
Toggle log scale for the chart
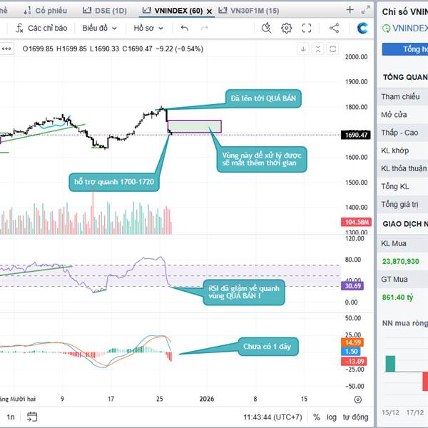(x=330, y=417)
